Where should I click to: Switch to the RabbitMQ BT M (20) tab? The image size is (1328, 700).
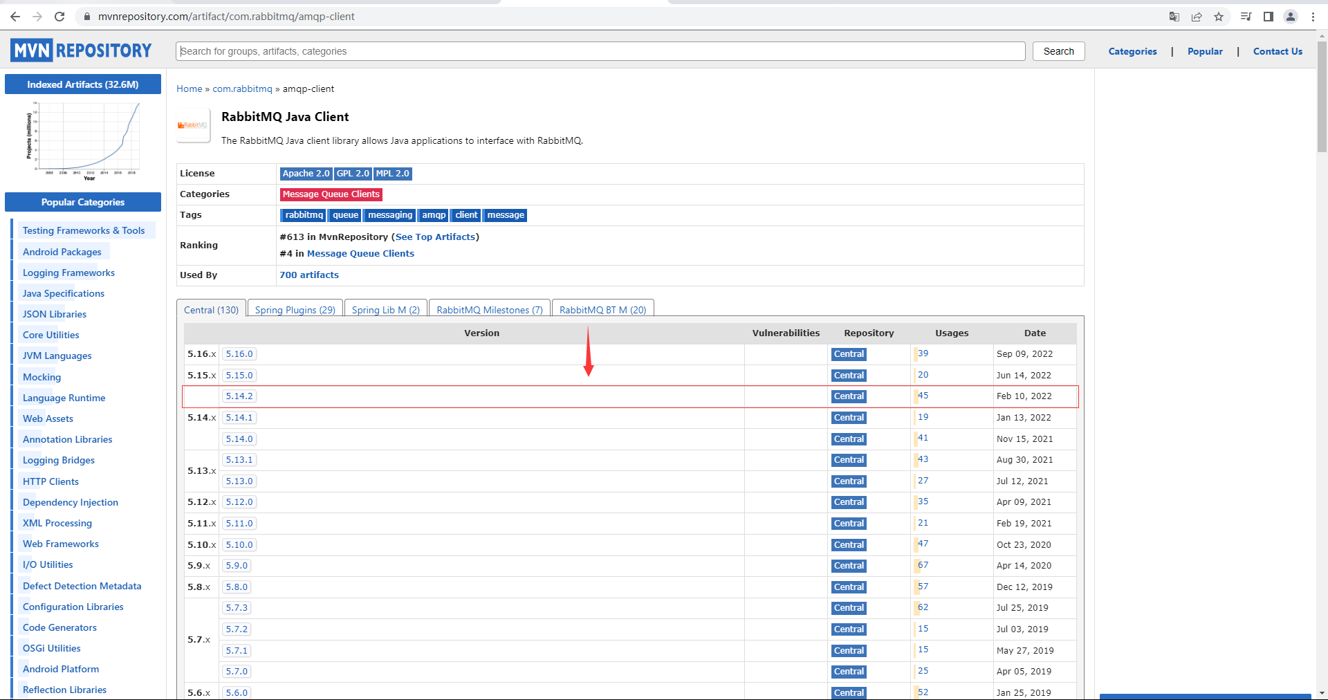(x=603, y=309)
